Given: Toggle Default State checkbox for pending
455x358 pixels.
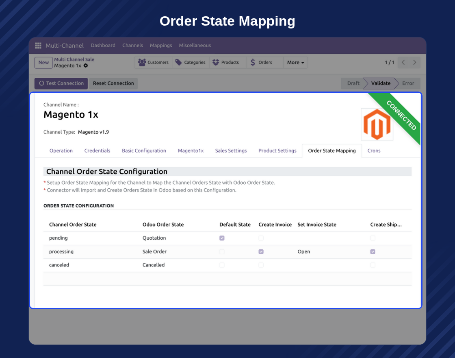Looking at the screenshot, I should [x=222, y=238].
